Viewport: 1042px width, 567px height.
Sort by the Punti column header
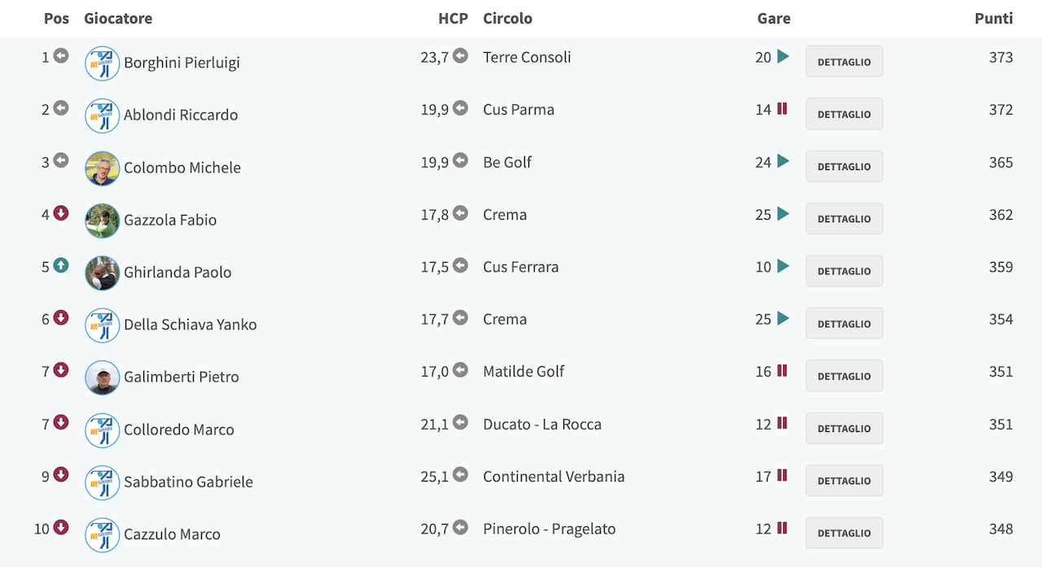pos(993,18)
